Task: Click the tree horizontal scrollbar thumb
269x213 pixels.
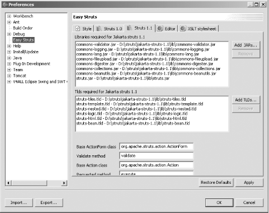Action: pyautogui.click(x=30, y=183)
